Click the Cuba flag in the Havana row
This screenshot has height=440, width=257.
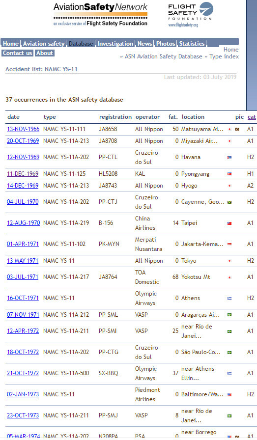coord(229,158)
